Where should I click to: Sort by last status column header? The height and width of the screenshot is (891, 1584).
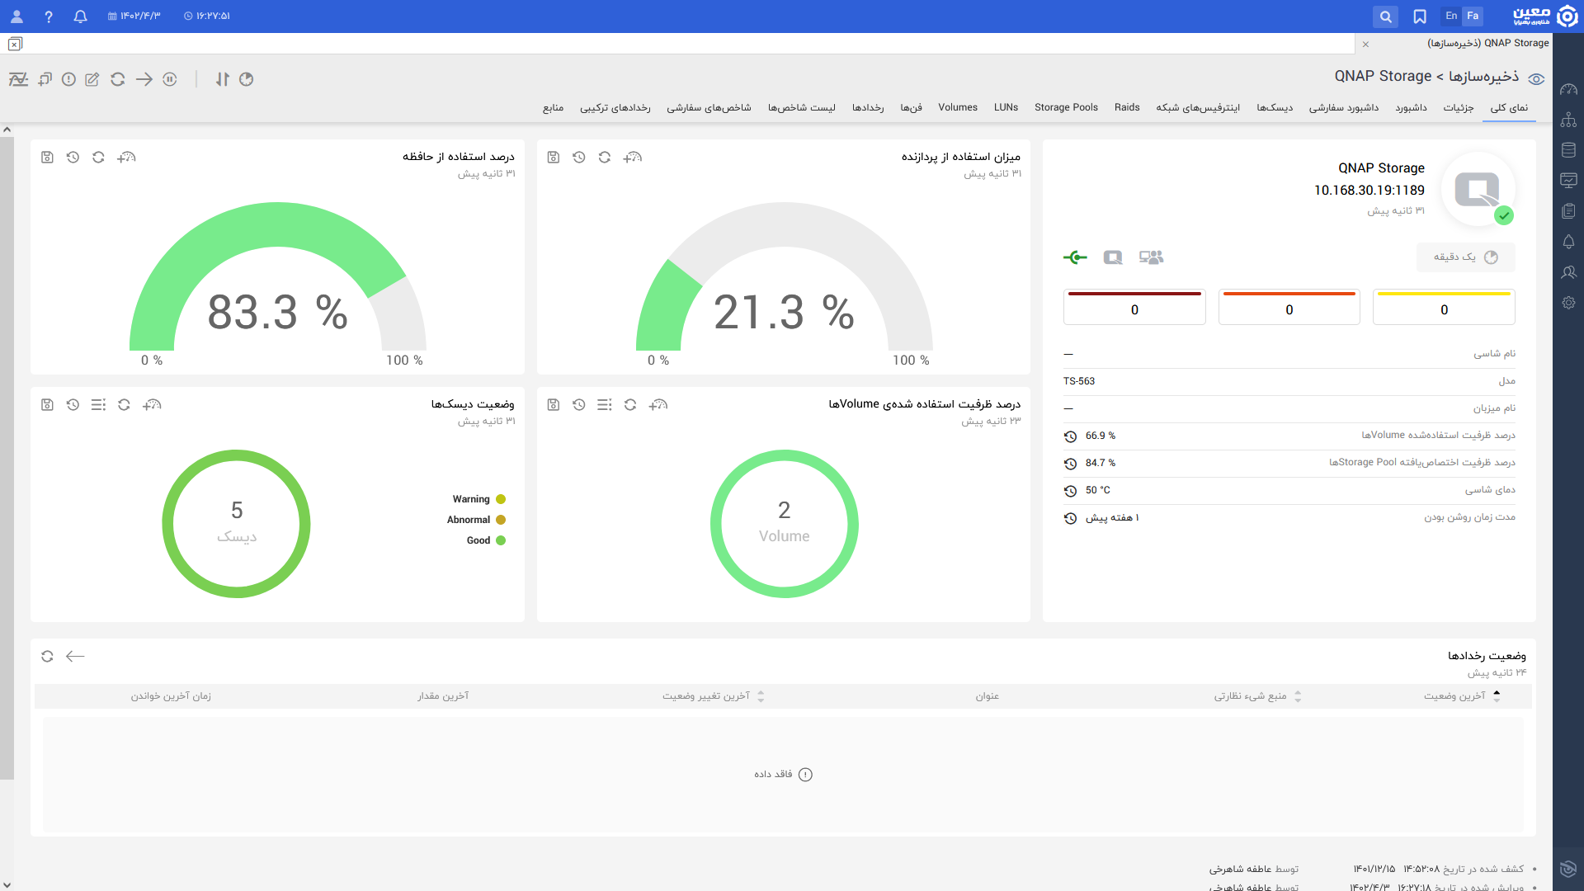click(1461, 696)
